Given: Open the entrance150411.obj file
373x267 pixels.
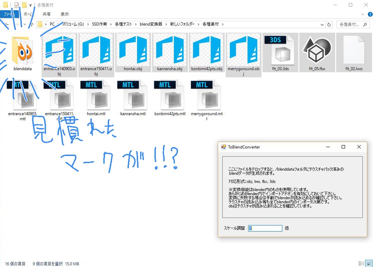Looking at the screenshot, I should pos(96,51).
